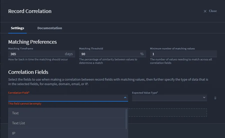Edit the Matching Timeframe days field
This screenshot has width=225, height=138.
pyautogui.click(x=42, y=54)
